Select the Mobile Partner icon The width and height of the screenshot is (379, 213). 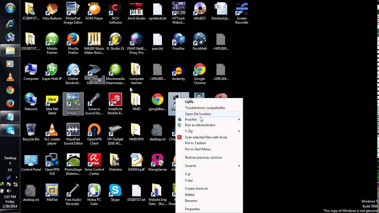(52, 43)
